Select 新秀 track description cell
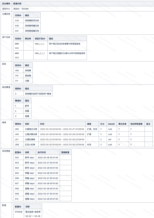Screen dimensions: 154x218 pyautogui.click(x=27, y=106)
